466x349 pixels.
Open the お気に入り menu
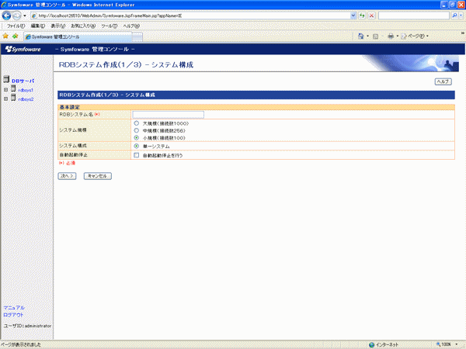pyautogui.click(x=83, y=26)
